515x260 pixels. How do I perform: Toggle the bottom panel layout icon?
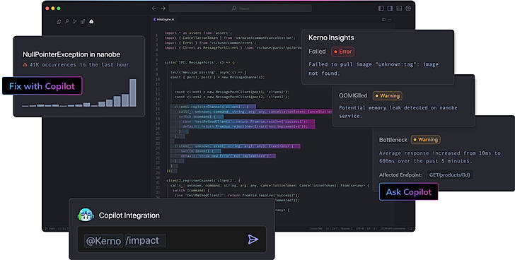point(399,8)
